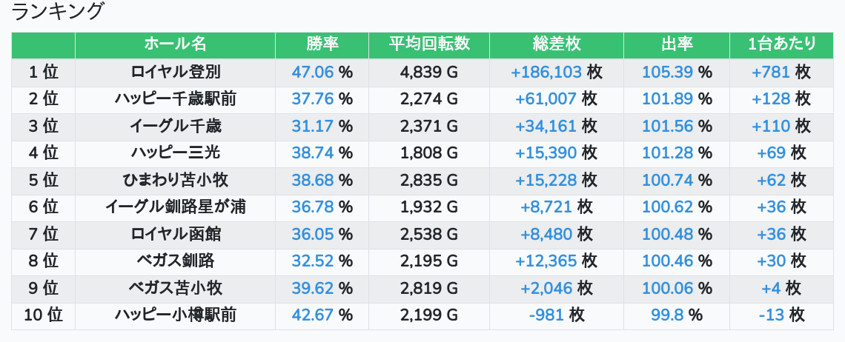Screen dimensions: 845x342
Task: Select the イーグル釧路星が浦 hall name
Action: [175, 207]
